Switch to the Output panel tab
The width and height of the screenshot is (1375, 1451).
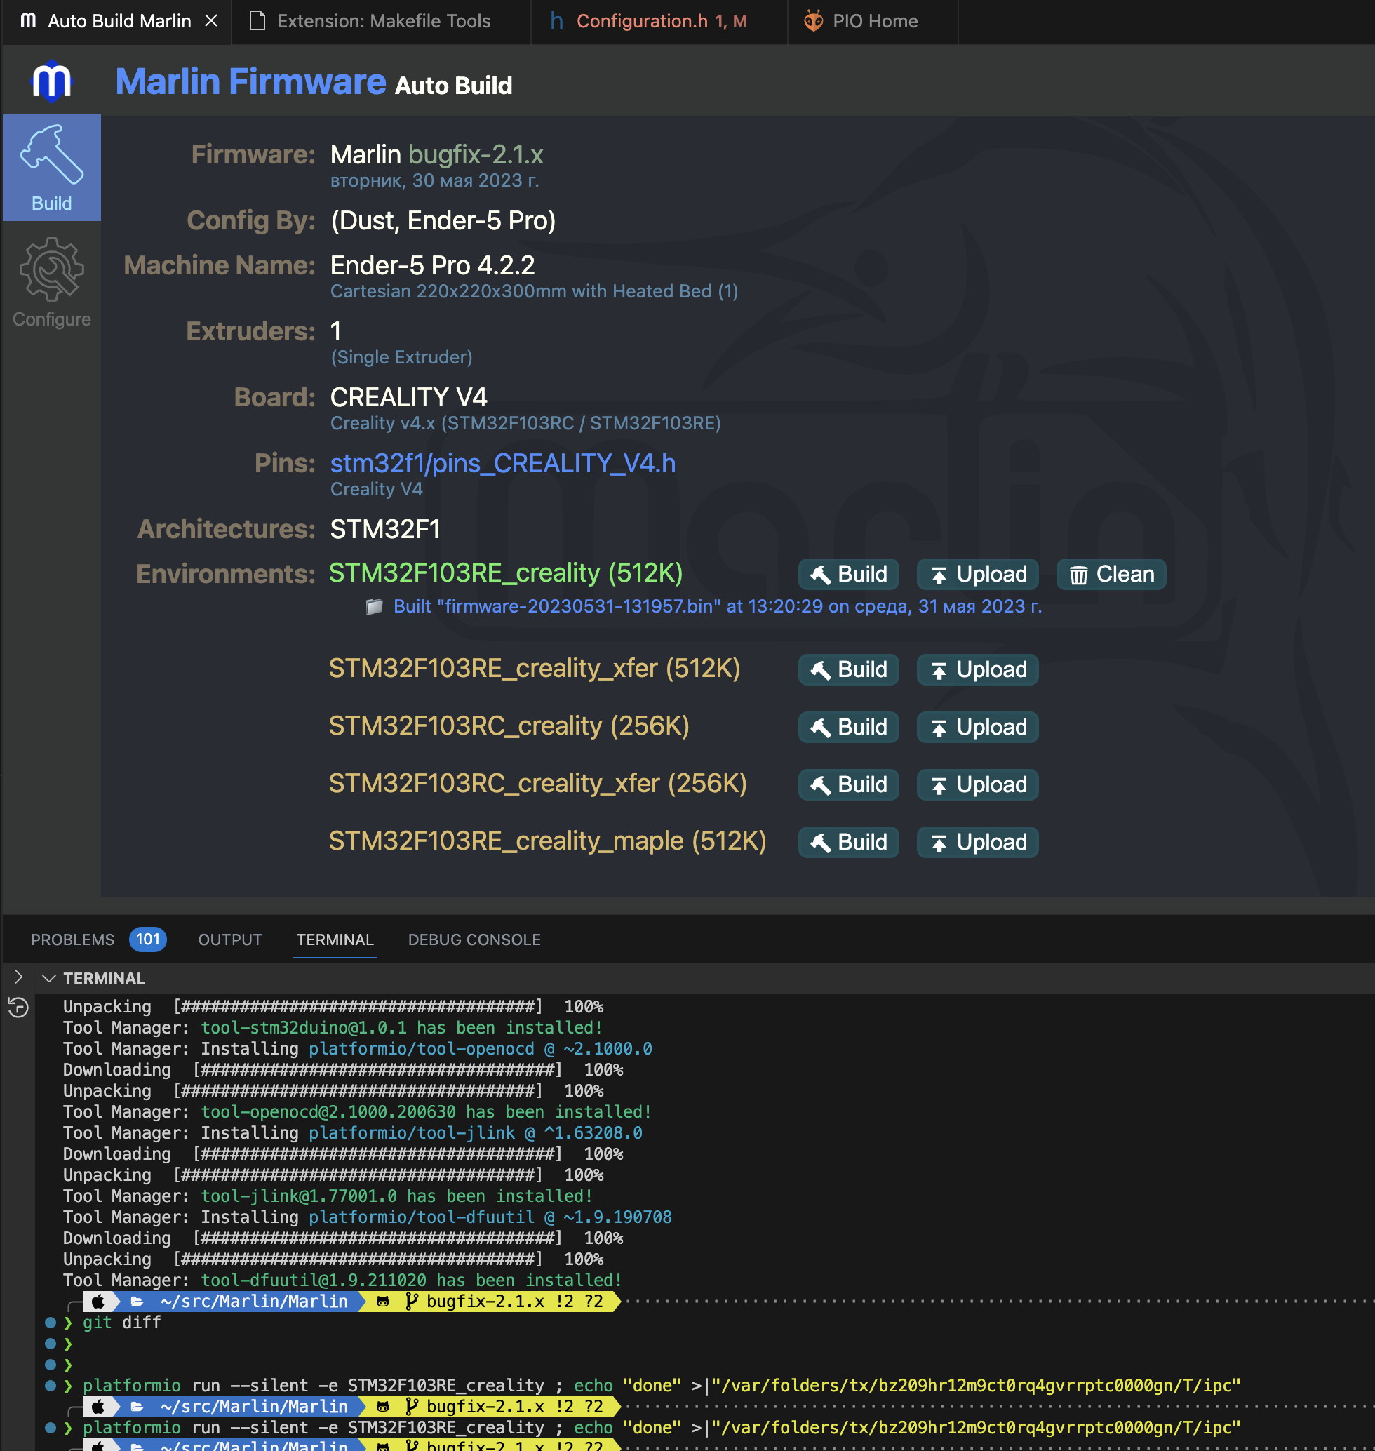click(229, 940)
